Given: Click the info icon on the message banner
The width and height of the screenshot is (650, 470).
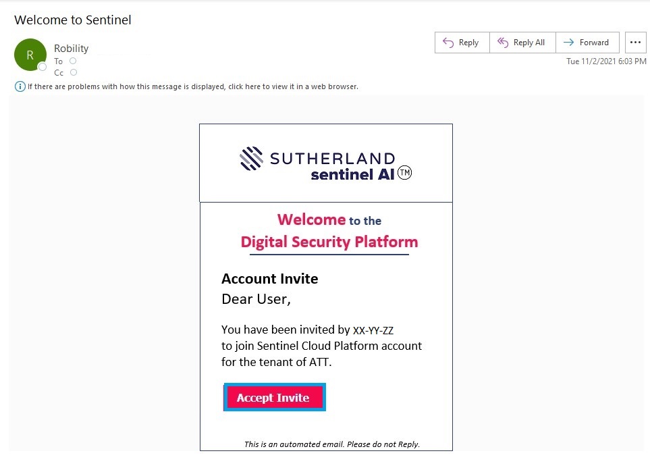Looking at the screenshot, I should (x=20, y=86).
